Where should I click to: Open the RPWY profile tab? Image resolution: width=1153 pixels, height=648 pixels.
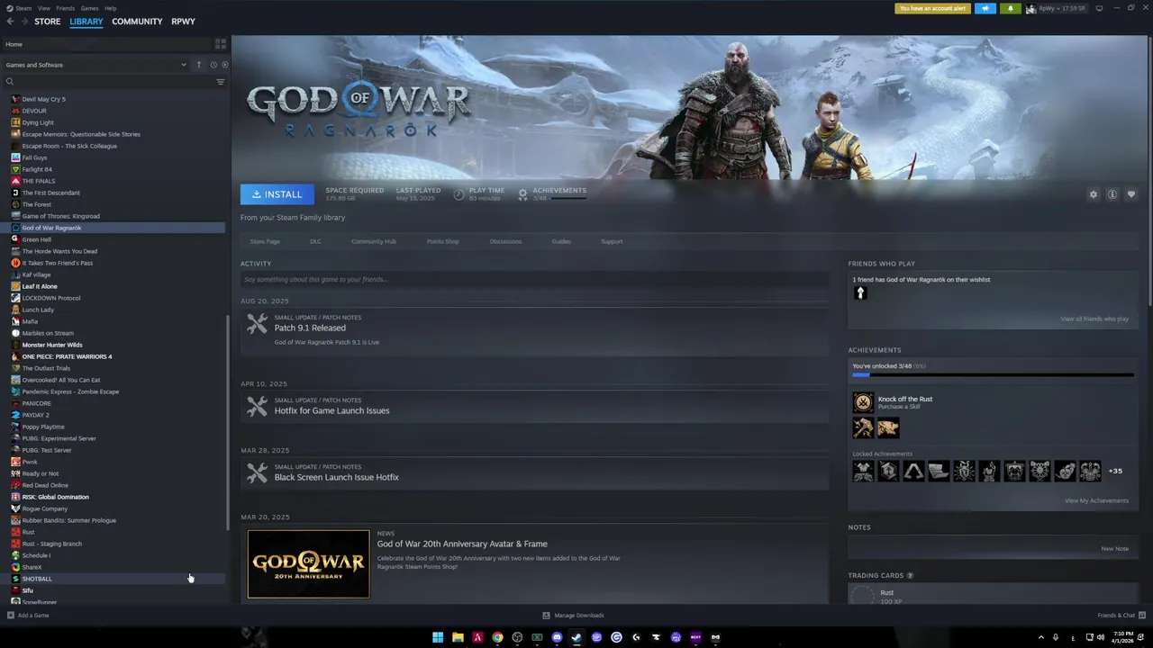(x=183, y=22)
